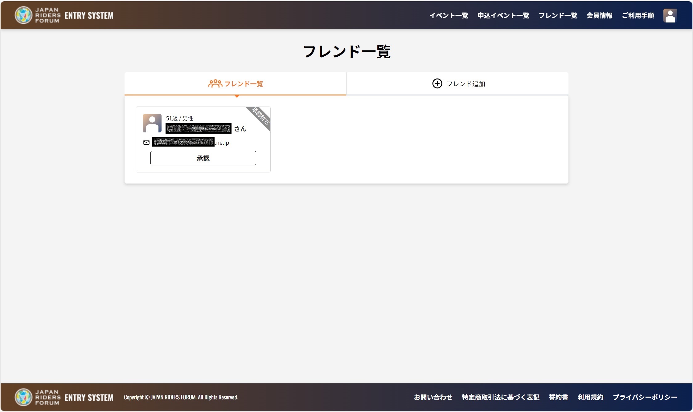Open 会員情報 from the header
This screenshot has height=412, width=693.
(x=599, y=15)
